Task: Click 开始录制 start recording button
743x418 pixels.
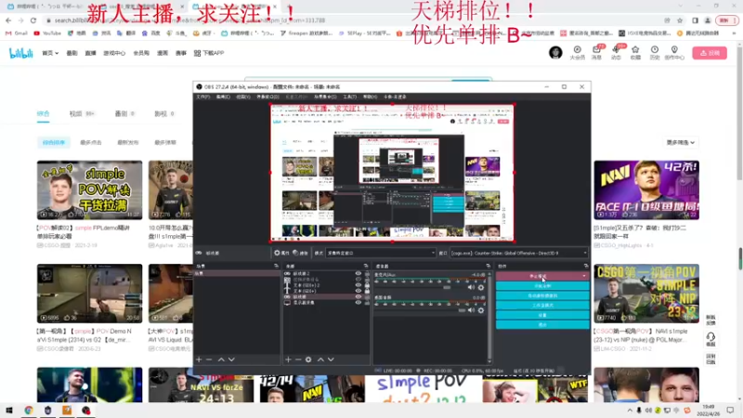Action: [542, 286]
